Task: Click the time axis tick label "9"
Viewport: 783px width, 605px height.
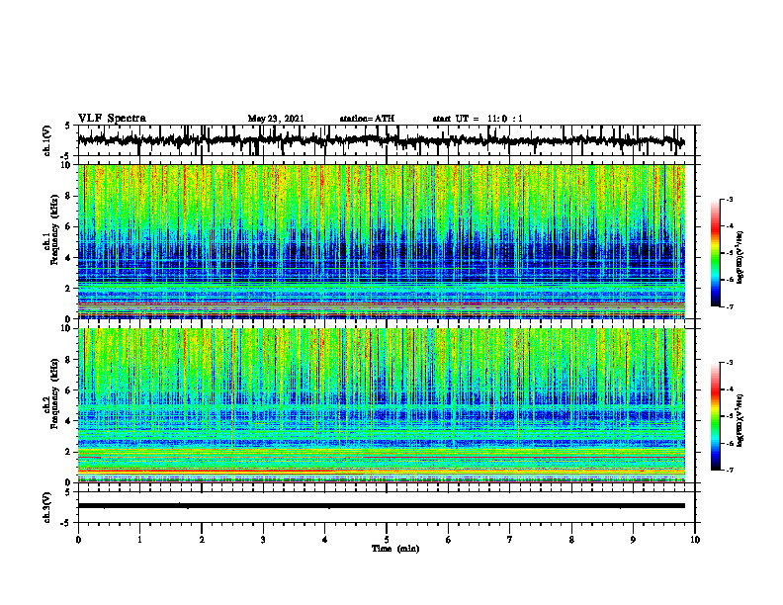Action: (633, 540)
